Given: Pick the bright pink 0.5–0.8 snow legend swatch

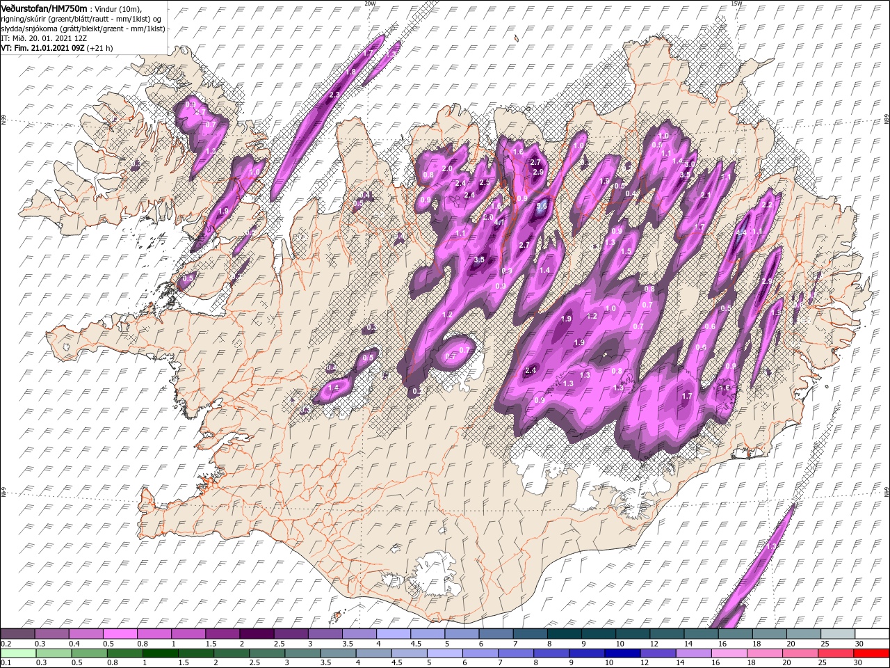Looking at the screenshot, I should click(x=120, y=634).
